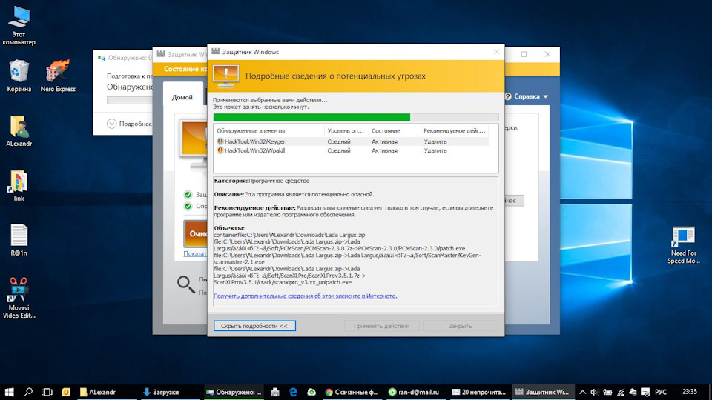
Task: Click Применить действия button
Action: pyautogui.click(x=381, y=326)
